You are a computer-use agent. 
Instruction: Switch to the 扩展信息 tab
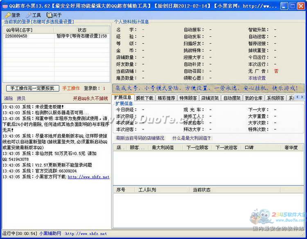(x=123, y=97)
